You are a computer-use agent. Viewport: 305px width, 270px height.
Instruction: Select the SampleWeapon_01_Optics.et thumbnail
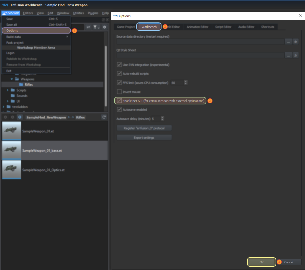click(11, 170)
